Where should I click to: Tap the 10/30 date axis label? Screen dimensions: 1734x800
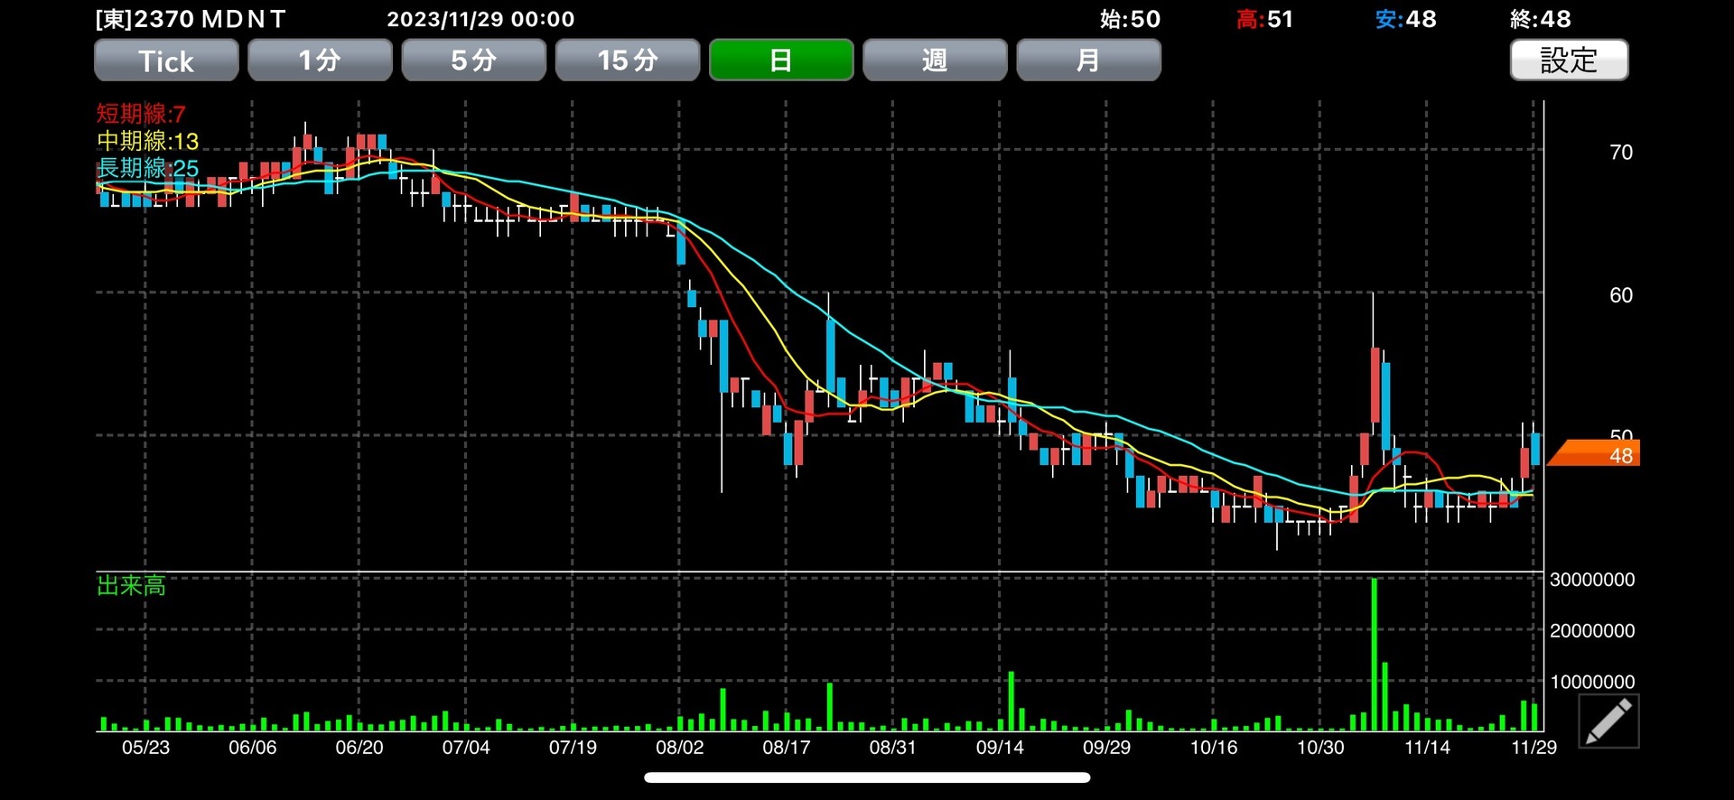pyautogui.click(x=1320, y=748)
